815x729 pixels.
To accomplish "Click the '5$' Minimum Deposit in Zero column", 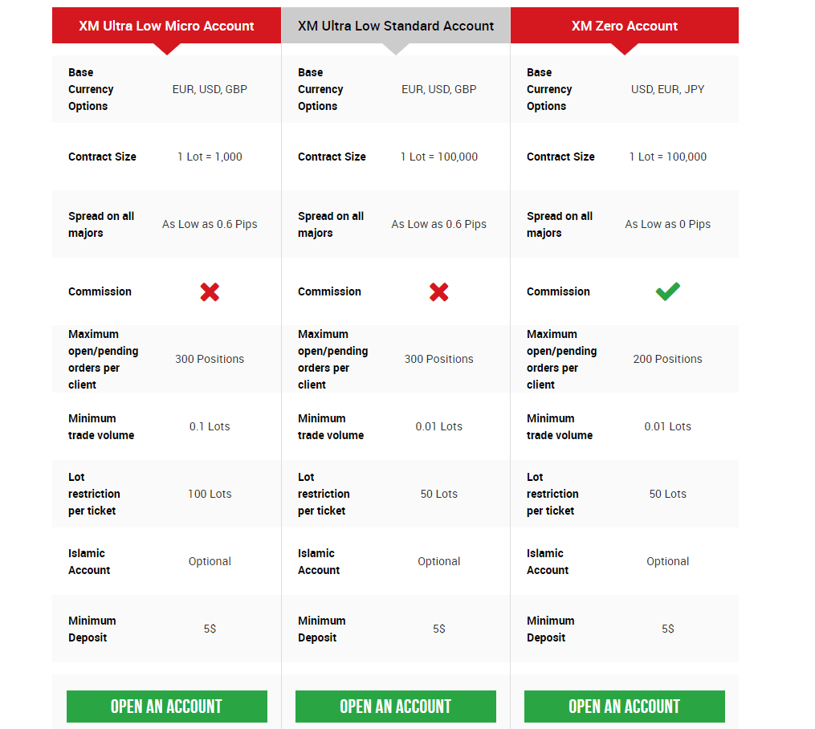I will point(667,629).
